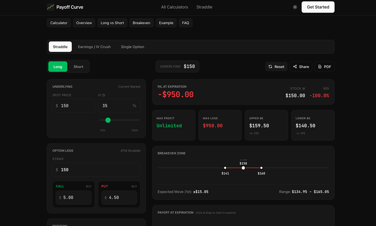376x226 pixels.
Task: Click the Spot Price input field
Action: (x=73, y=106)
